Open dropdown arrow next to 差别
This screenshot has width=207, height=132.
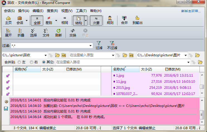(x=56, y=21)
